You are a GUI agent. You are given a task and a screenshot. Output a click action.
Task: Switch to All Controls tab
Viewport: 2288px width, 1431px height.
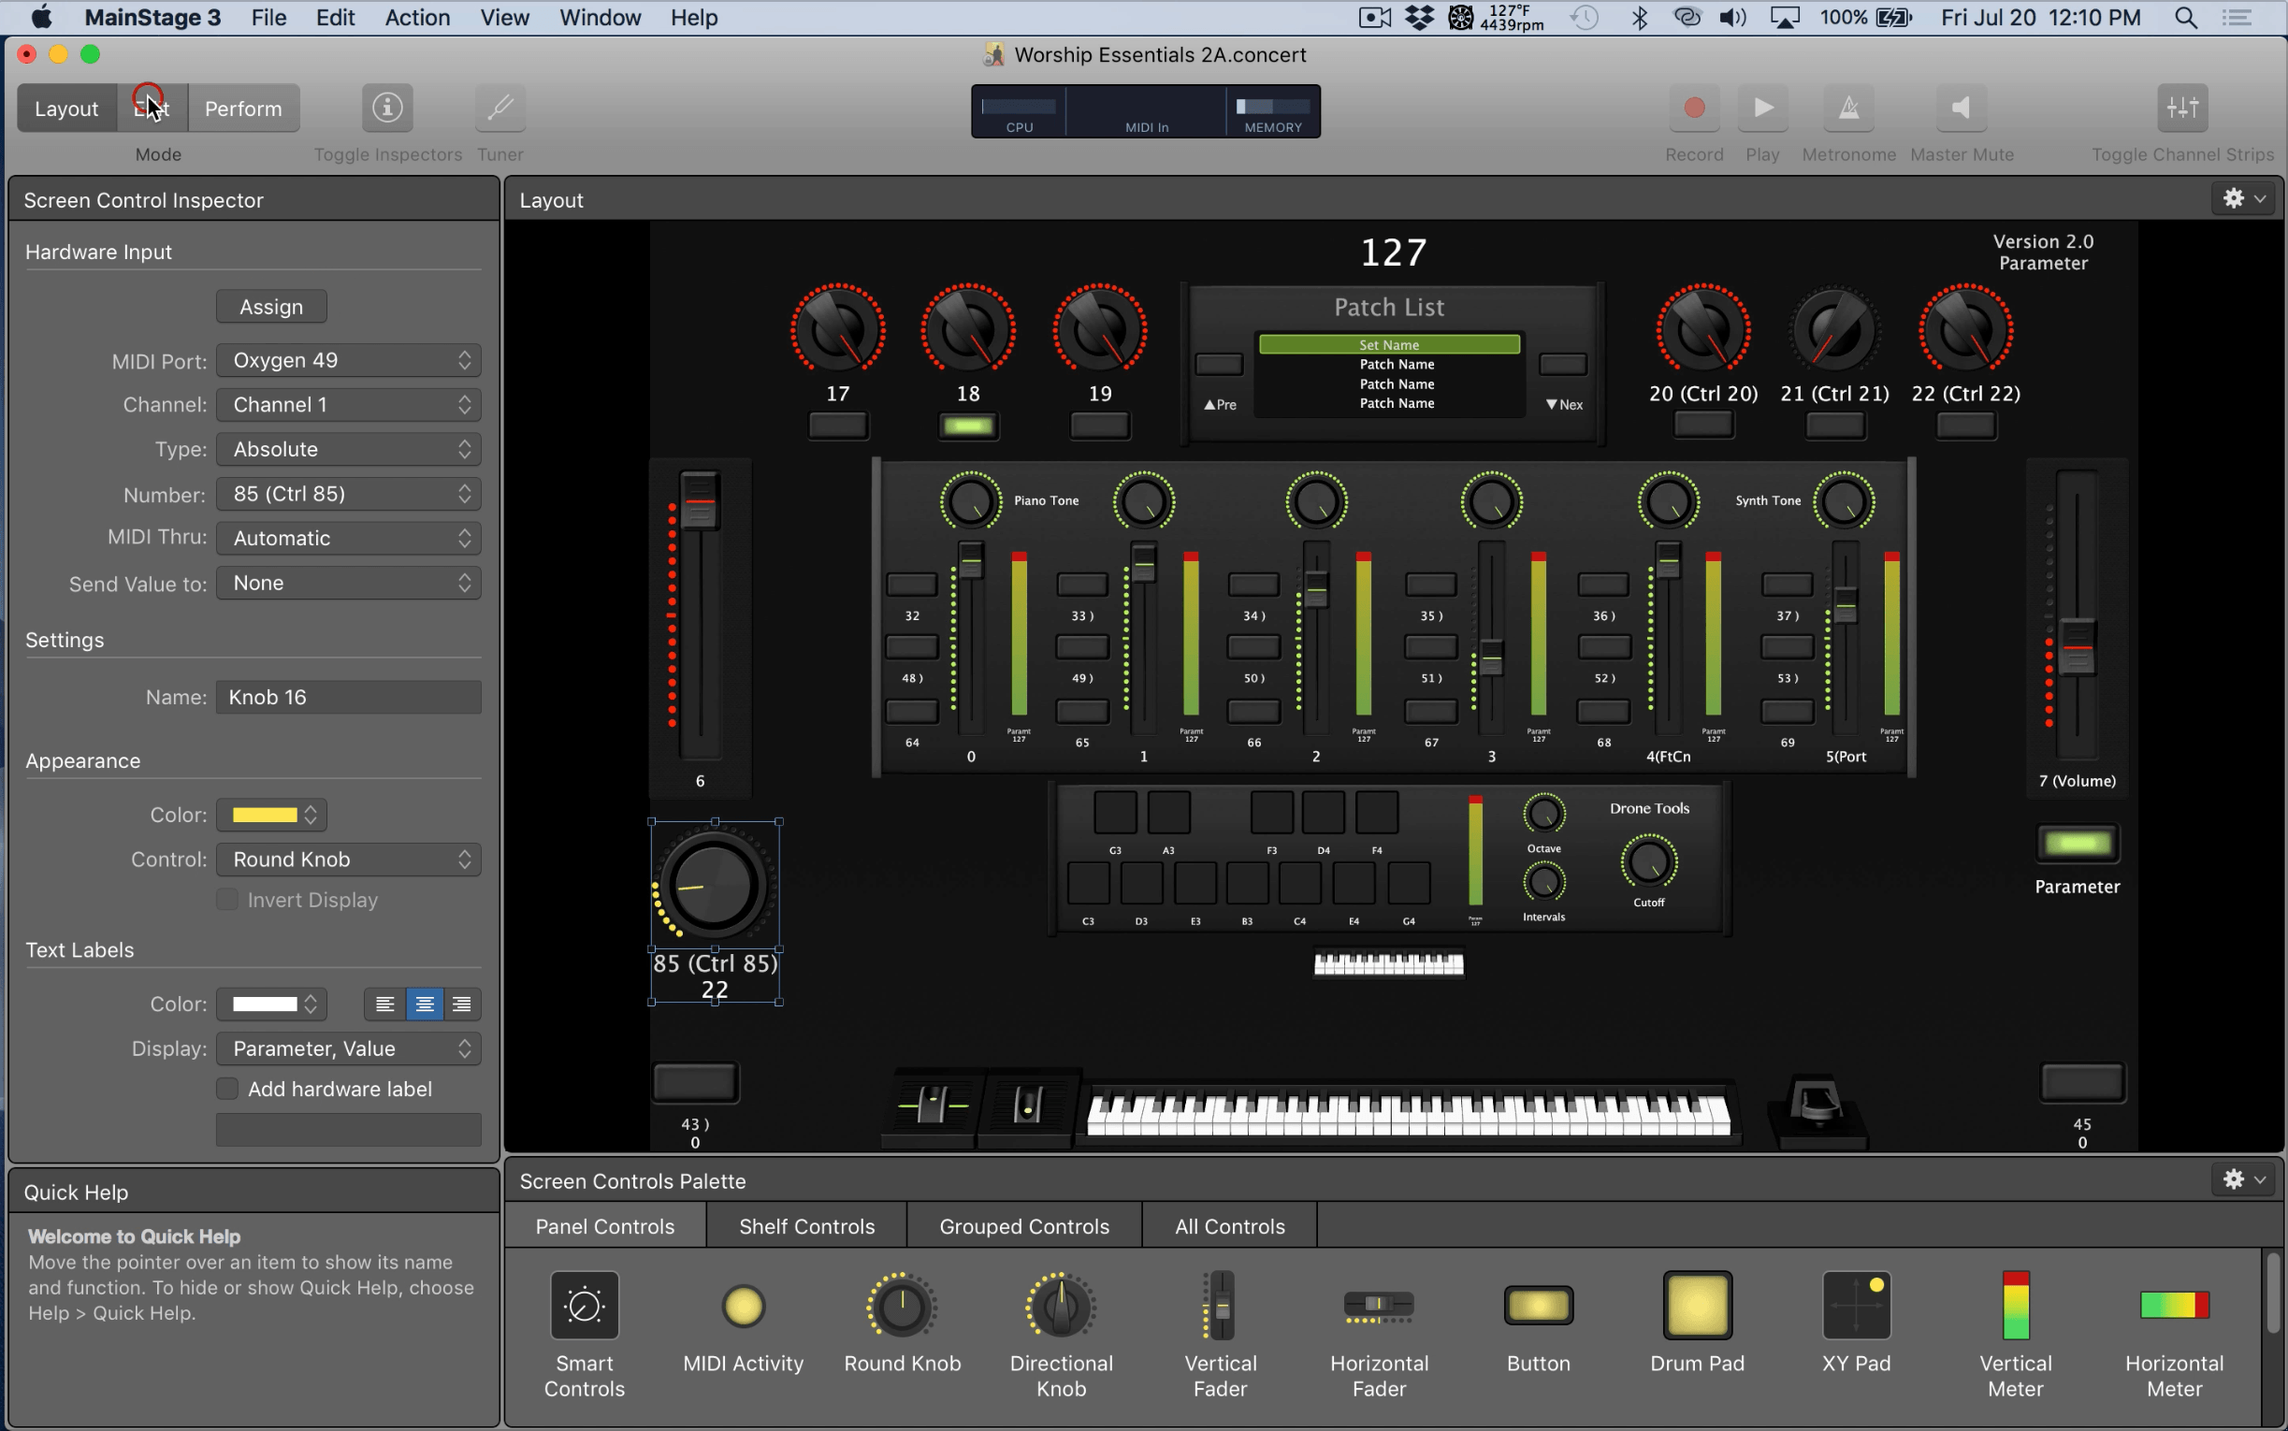(x=1229, y=1225)
